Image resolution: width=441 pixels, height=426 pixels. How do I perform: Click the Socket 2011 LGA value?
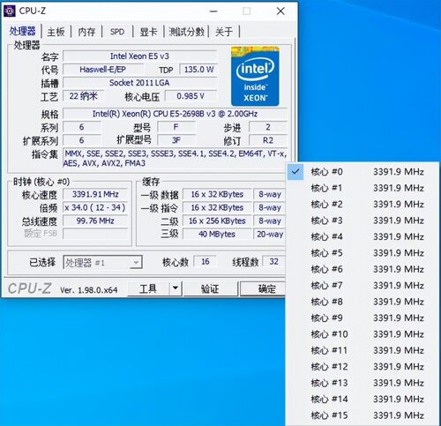click(140, 83)
